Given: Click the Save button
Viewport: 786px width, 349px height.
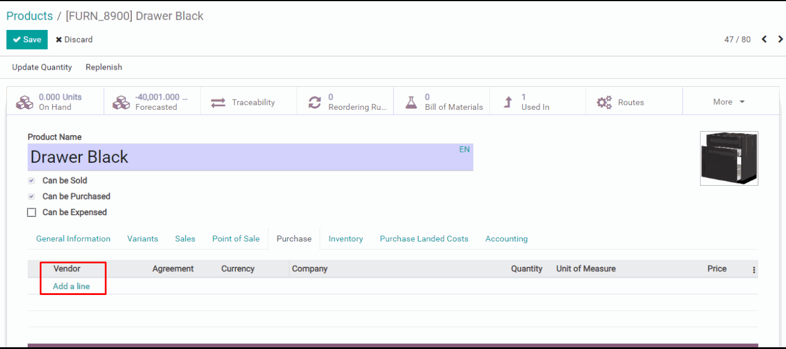Looking at the screenshot, I should [27, 40].
